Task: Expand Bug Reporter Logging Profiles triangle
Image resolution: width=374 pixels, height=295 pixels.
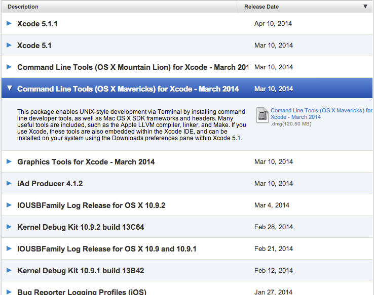Action: 9,291
